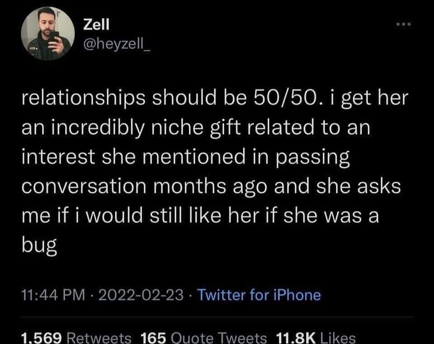Click the 11.8K likes number
The image size is (434, 344).
(296, 338)
